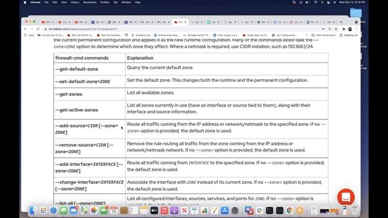Screen dimensions: 388x218
Task: Open the Geekbot.com bookmark
Action: pos(141,35)
